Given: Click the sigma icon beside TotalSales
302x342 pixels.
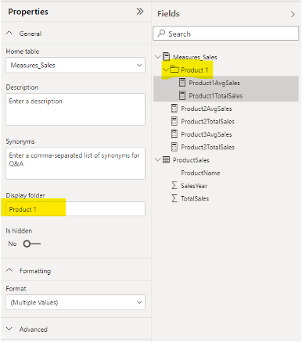Looking at the screenshot, I should tap(174, 198).
